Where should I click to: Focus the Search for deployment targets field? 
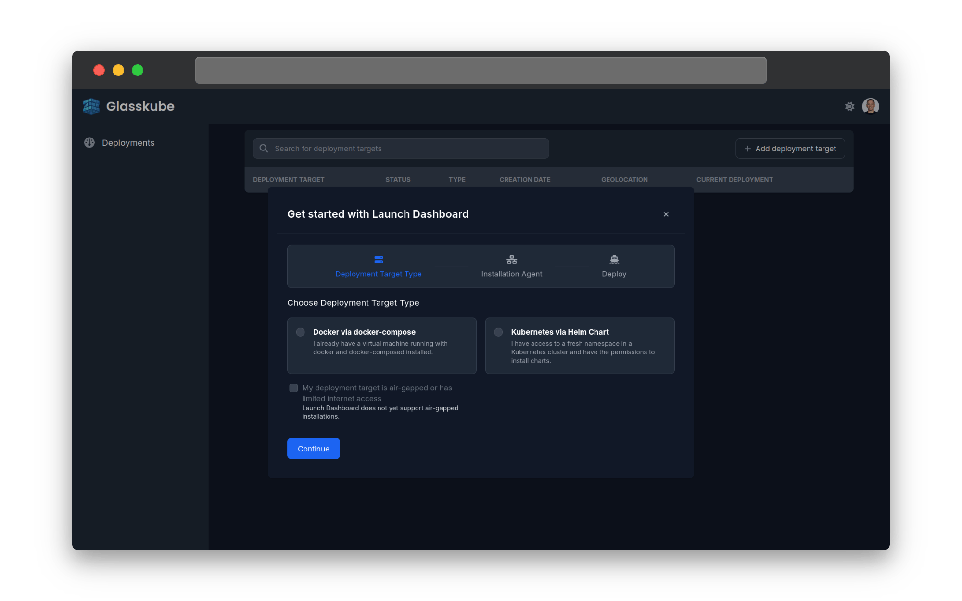pos(401,149)
